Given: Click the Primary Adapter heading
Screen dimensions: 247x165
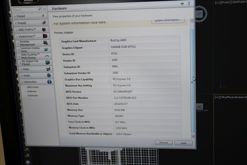Looking at the screenshot, I should (x=64, y=33).
